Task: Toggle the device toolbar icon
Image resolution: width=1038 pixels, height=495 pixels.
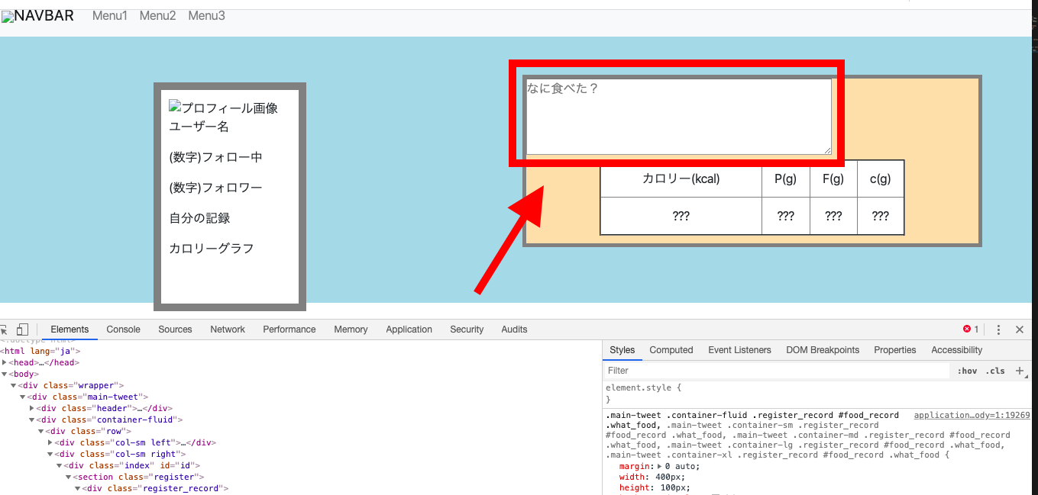Action: coord(23,329)
